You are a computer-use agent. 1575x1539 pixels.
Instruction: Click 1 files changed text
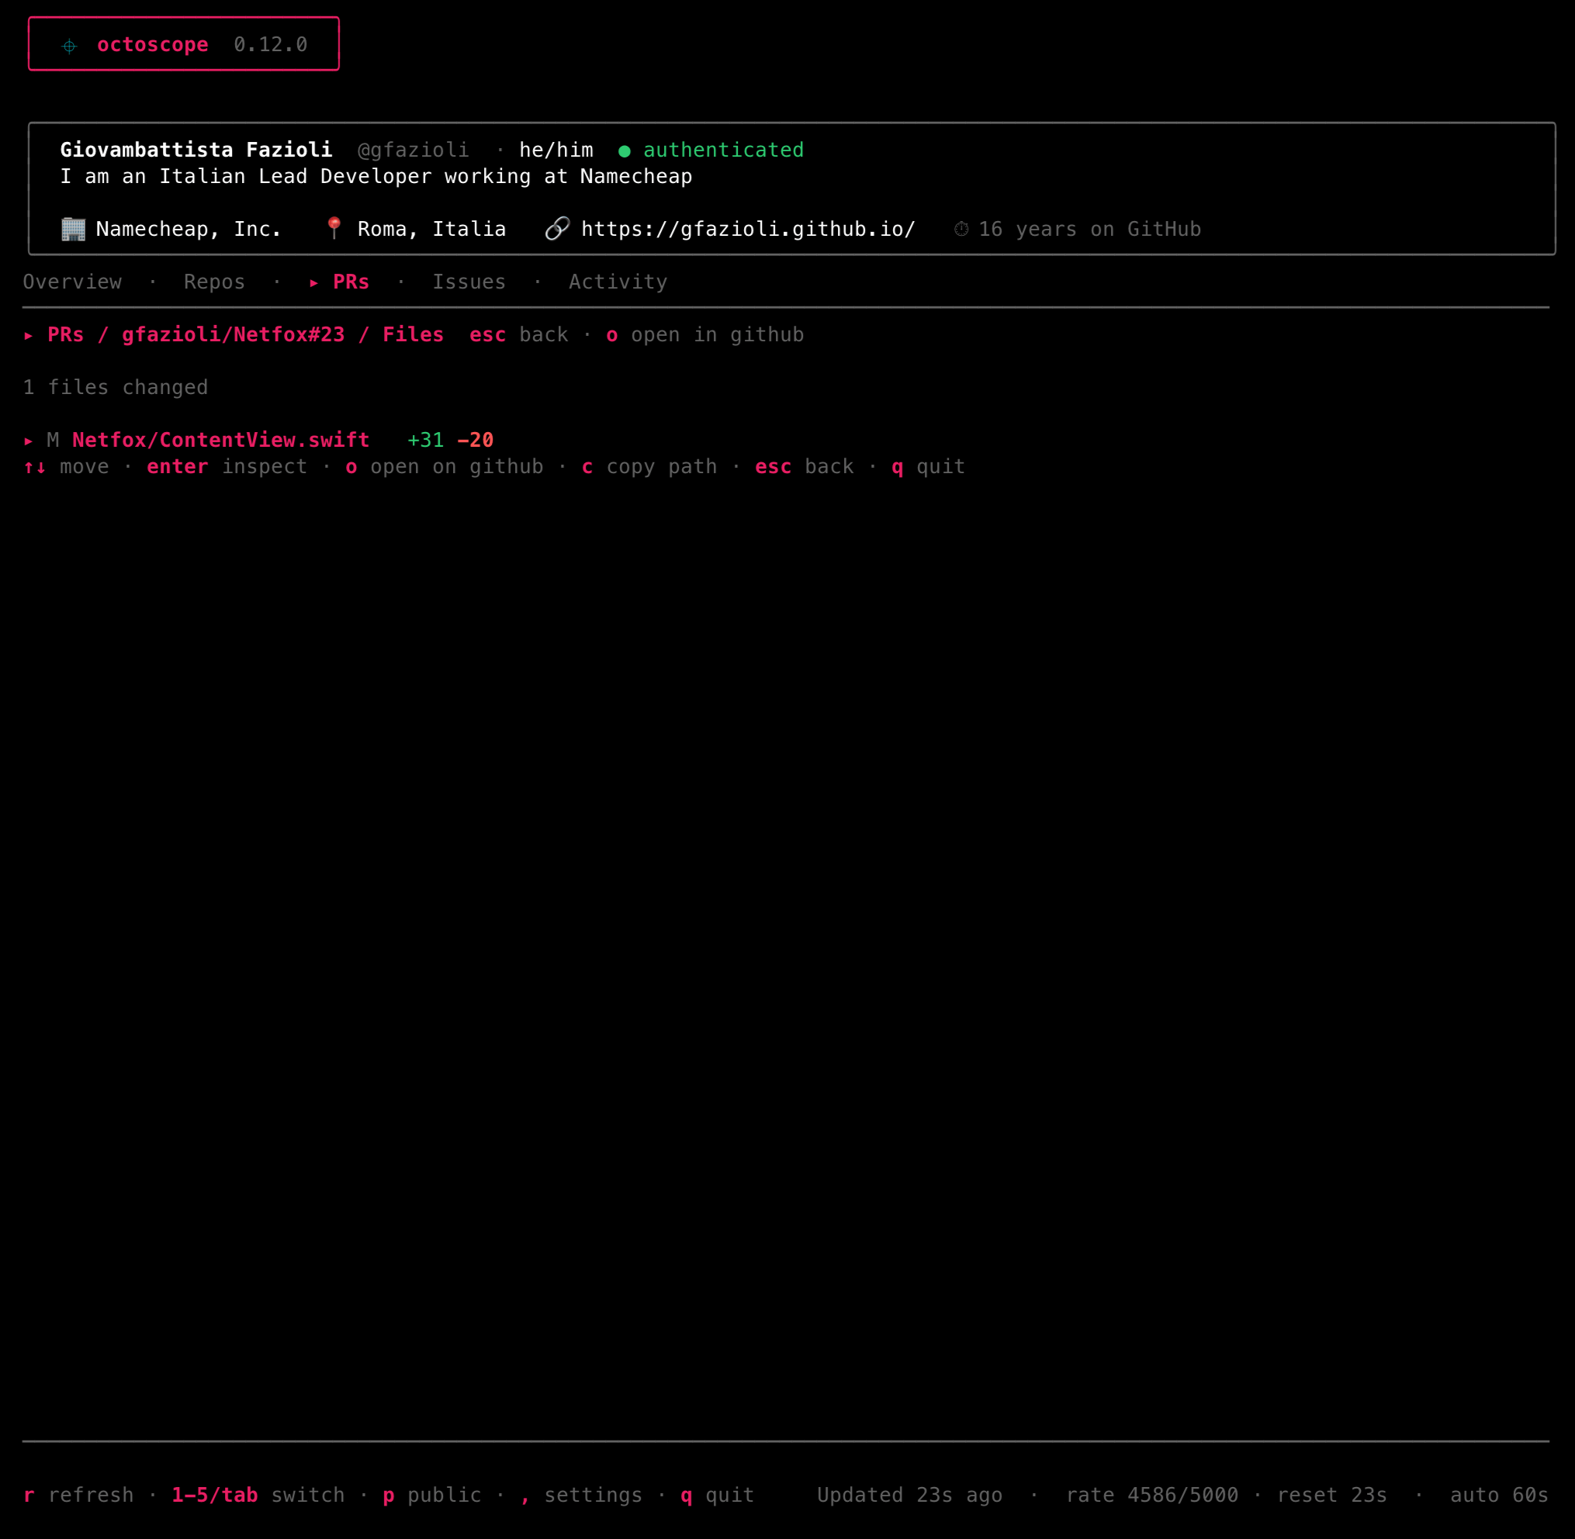tap(116, 388)
